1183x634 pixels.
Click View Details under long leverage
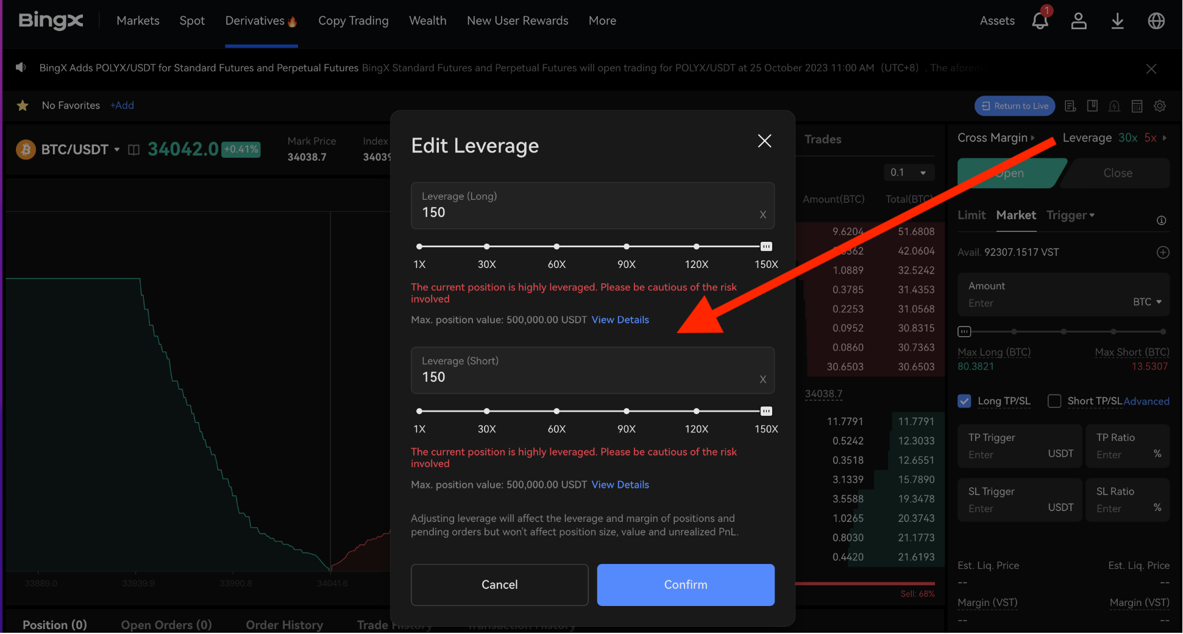pos(620,320)
